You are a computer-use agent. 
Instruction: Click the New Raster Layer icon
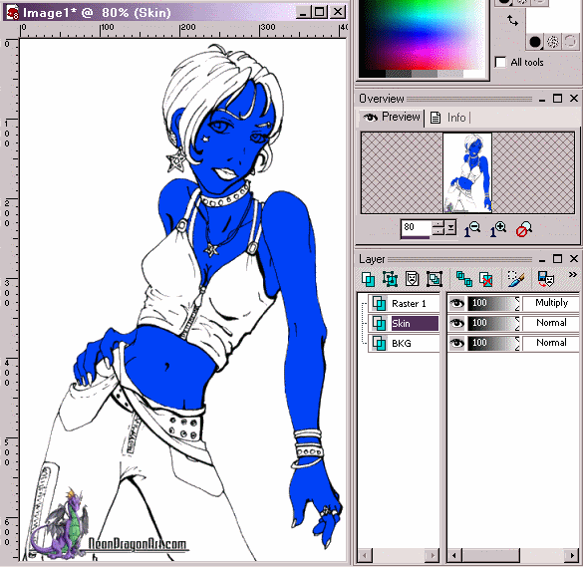point(368,279)
